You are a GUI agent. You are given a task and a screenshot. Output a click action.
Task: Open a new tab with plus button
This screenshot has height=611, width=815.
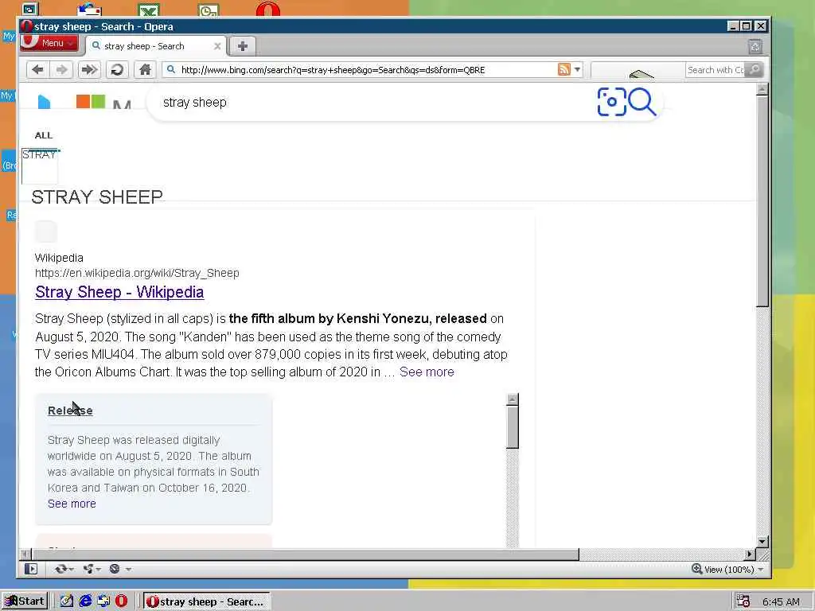pyautogui.click(x=242, y=45)
